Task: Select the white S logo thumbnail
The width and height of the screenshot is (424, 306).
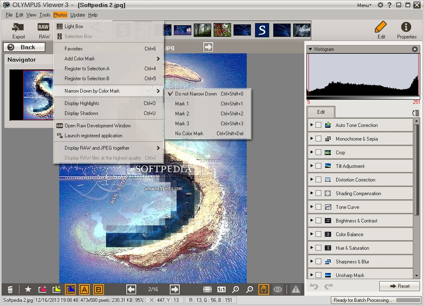Action: (262, 30)
